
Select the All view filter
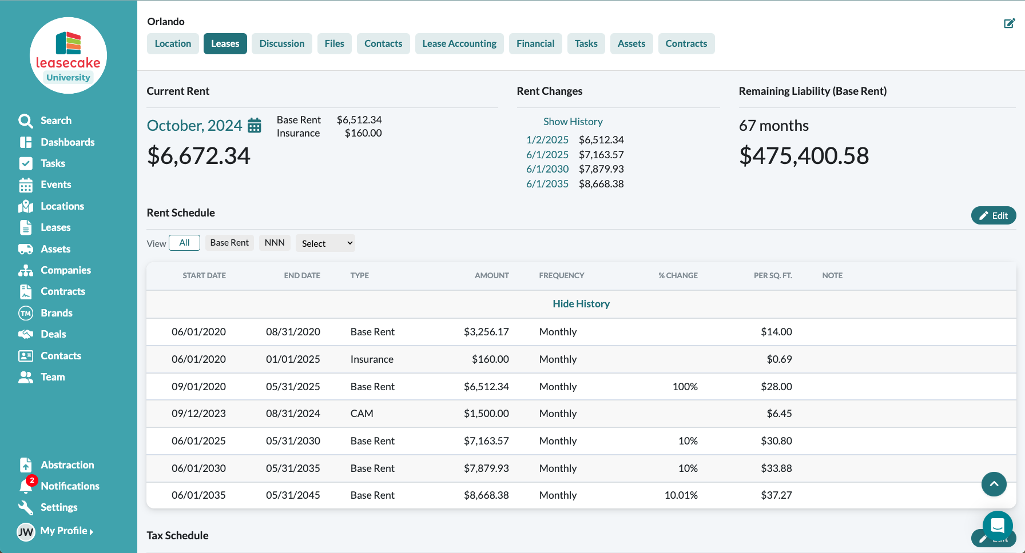coord(184,243)
